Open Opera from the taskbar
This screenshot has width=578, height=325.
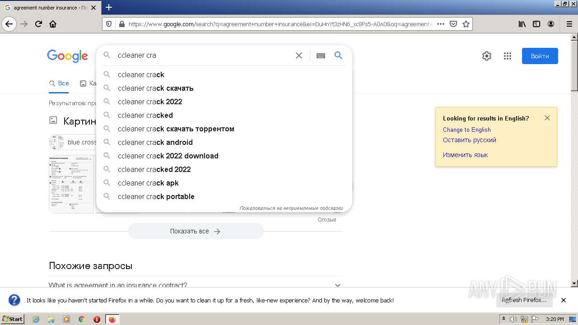coord(97,319)
